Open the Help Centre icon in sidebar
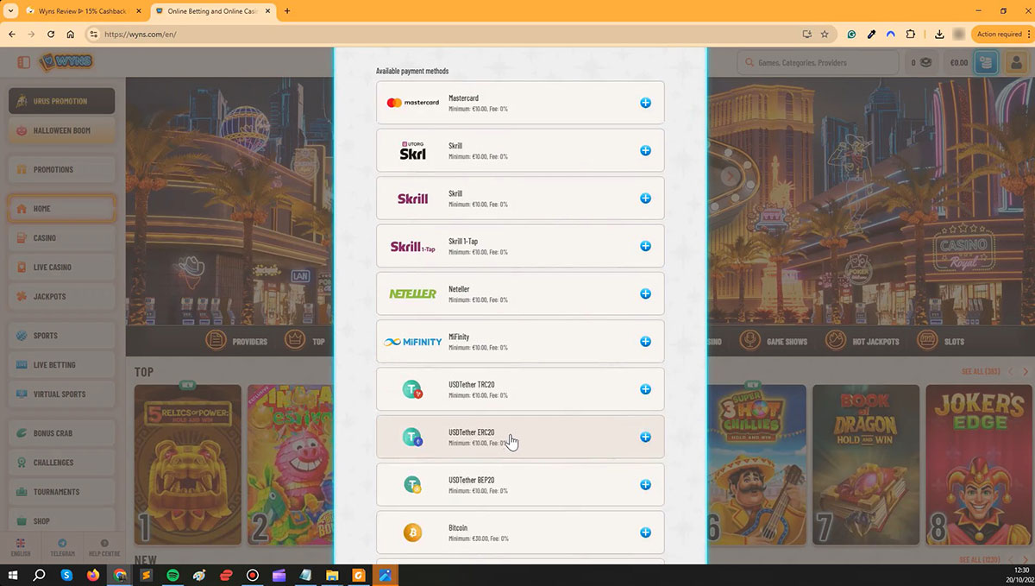 pos(104,548)
